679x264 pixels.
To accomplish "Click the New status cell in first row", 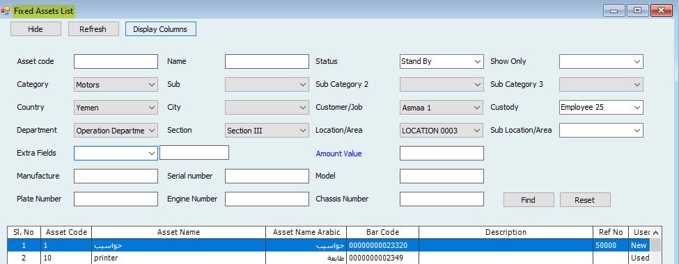I will 640,245.
